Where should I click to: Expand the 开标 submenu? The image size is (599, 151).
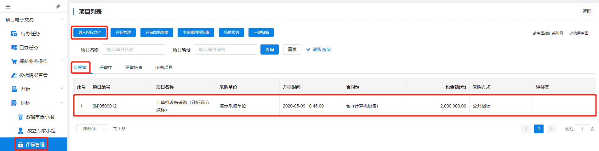point(62,89)
